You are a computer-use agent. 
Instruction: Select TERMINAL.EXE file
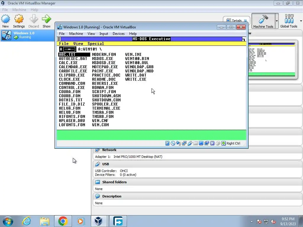(106, 108)
